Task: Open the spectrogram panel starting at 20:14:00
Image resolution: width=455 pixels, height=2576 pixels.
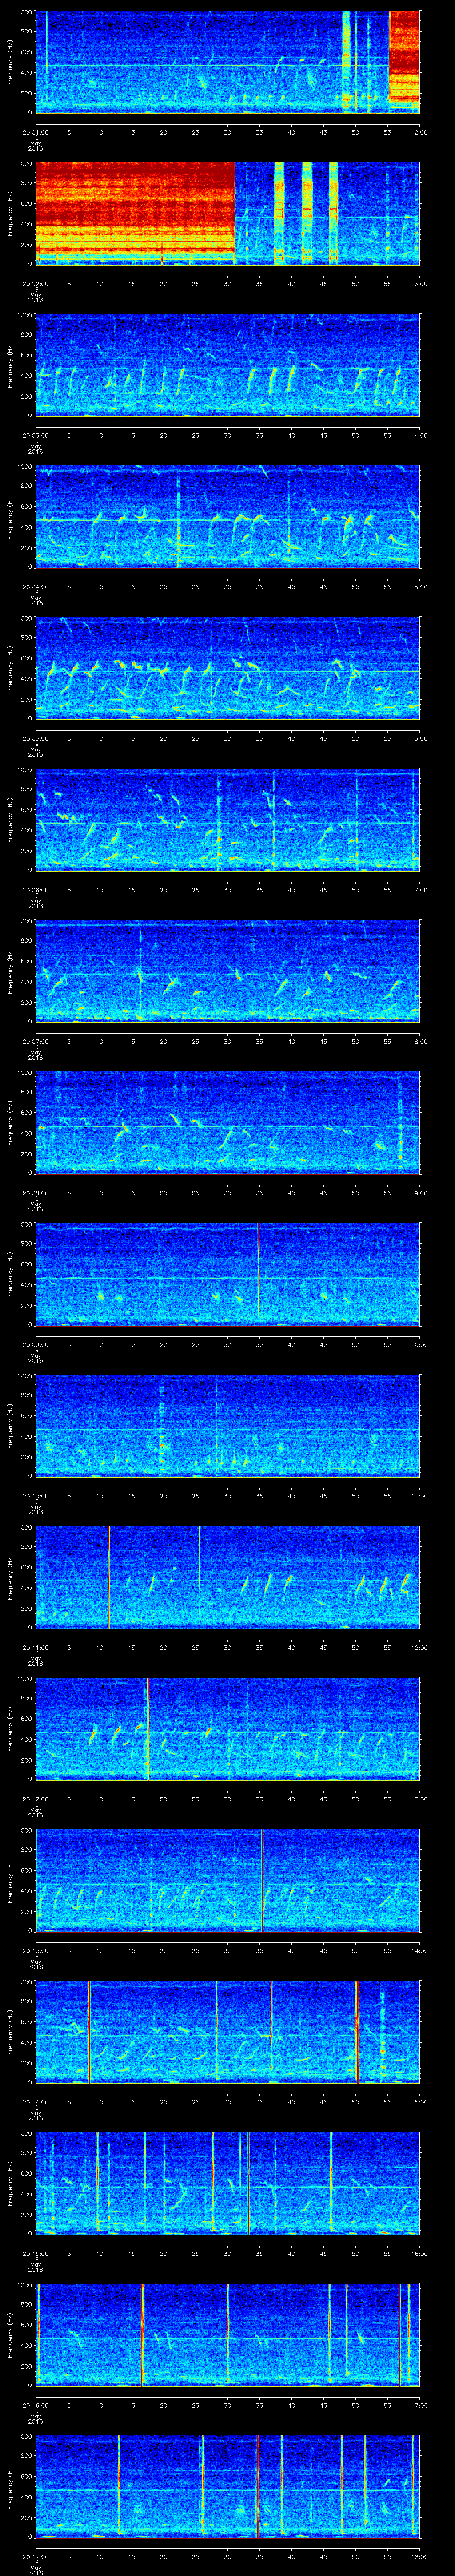Action: [x=228, y=2032]
